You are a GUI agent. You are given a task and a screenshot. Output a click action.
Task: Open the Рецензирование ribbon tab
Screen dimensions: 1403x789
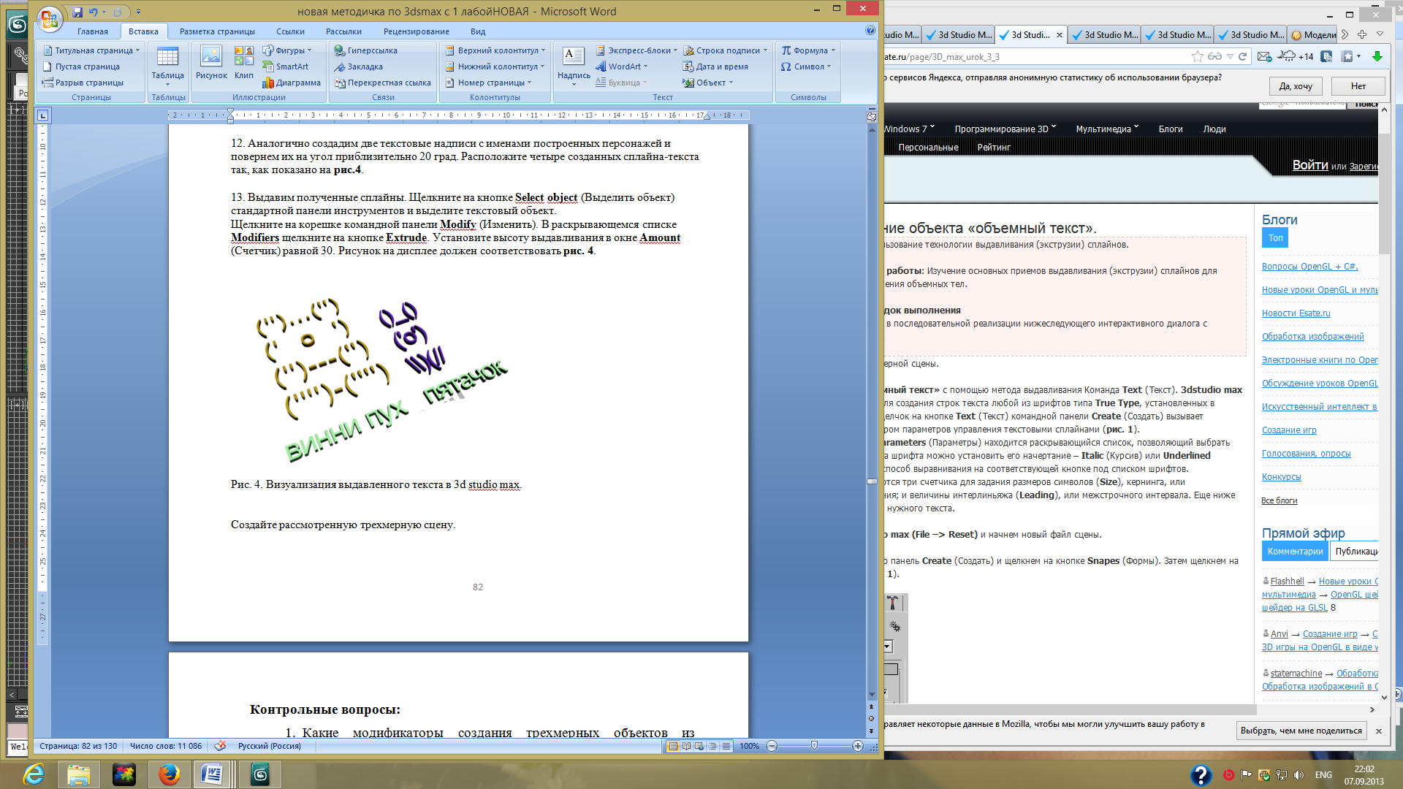416,31
